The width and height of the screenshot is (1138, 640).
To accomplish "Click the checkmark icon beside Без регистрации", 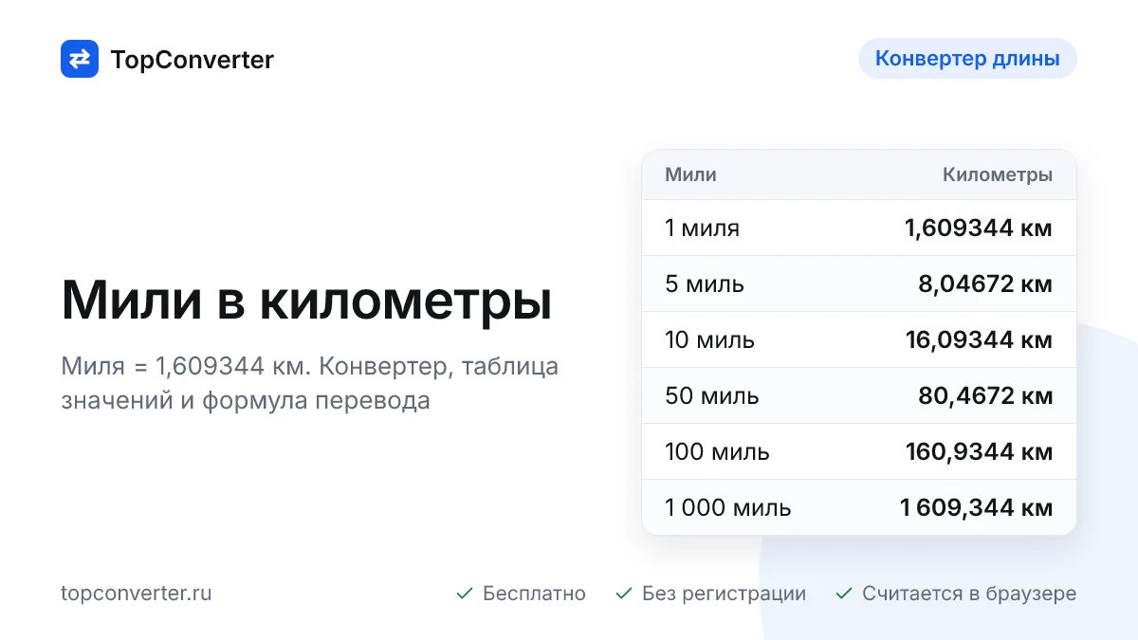I will 624,594.
